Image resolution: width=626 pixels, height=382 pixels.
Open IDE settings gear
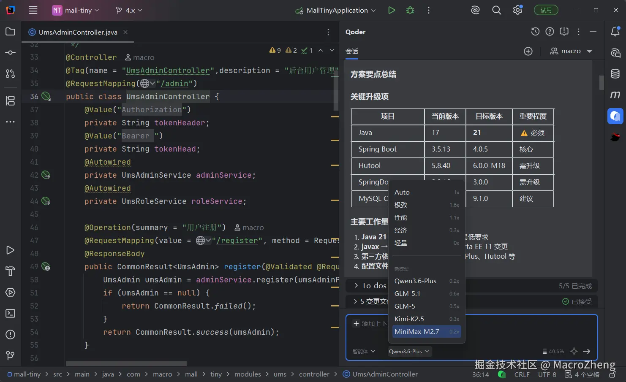518,10
